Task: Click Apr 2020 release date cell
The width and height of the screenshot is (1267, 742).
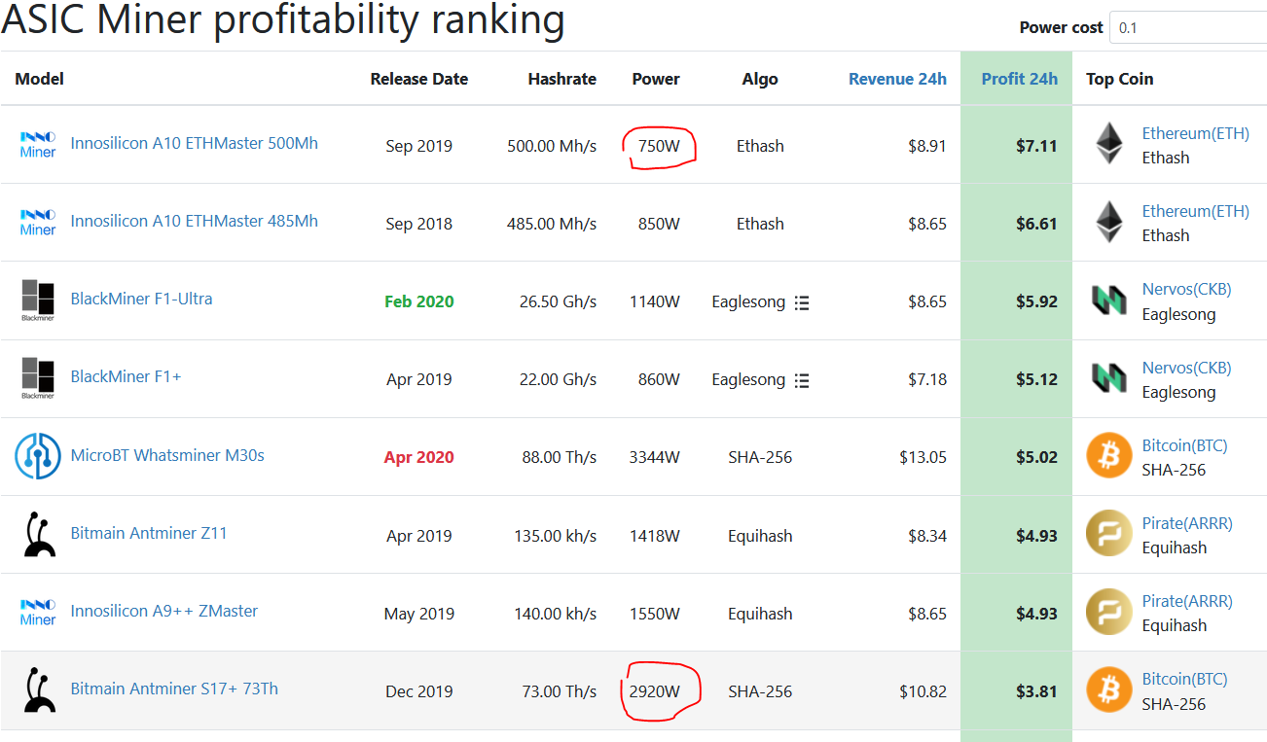Action: point(419,457)
